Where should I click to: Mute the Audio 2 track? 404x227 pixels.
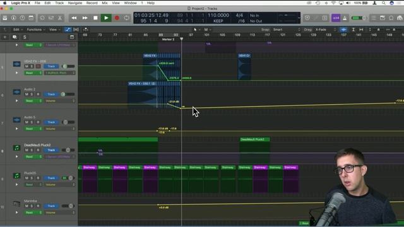pos(27,94)
